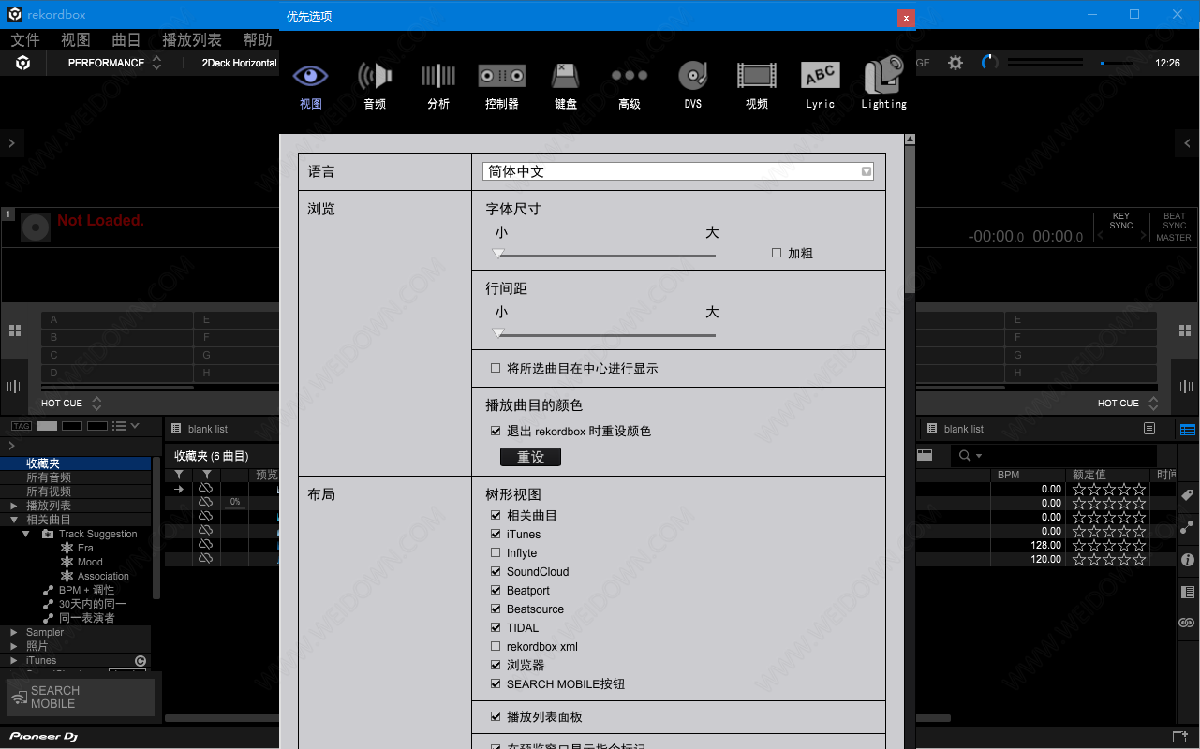The width and height of the screenshot is (1200, 749).
Task: Expand the 照片 tree node
Action: coord(14,646)
